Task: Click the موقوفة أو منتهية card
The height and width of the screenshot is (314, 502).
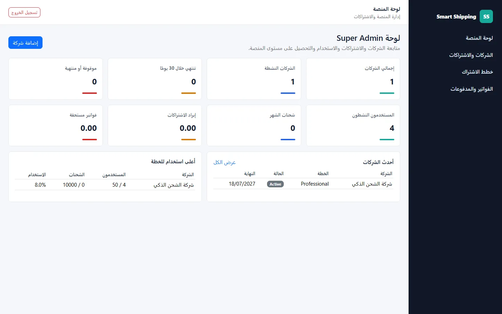Action: [55, 79]
